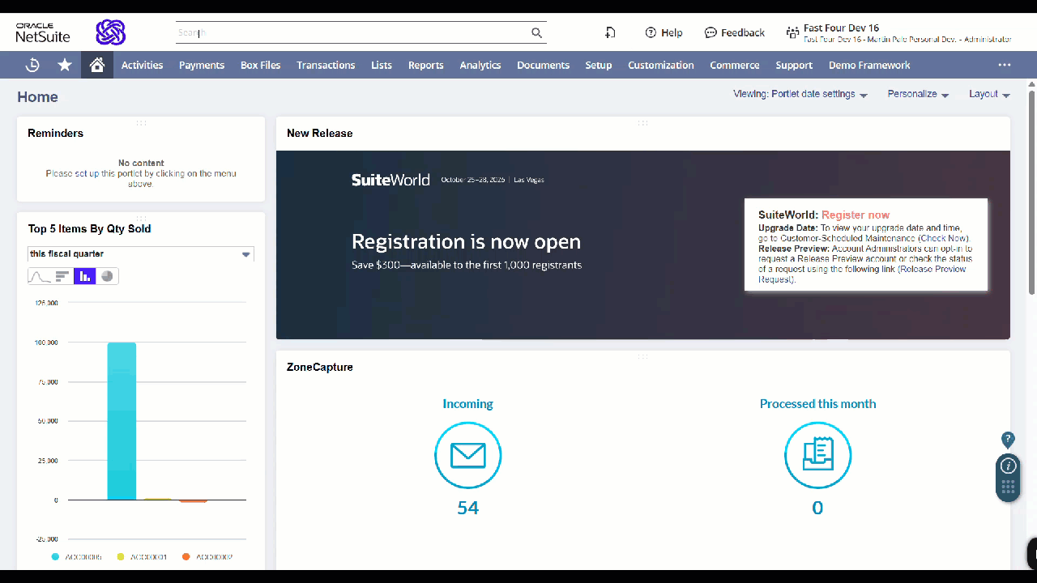Click the cyan legend dot in chart
1037x583 pixels.
[x=55, y=557]
